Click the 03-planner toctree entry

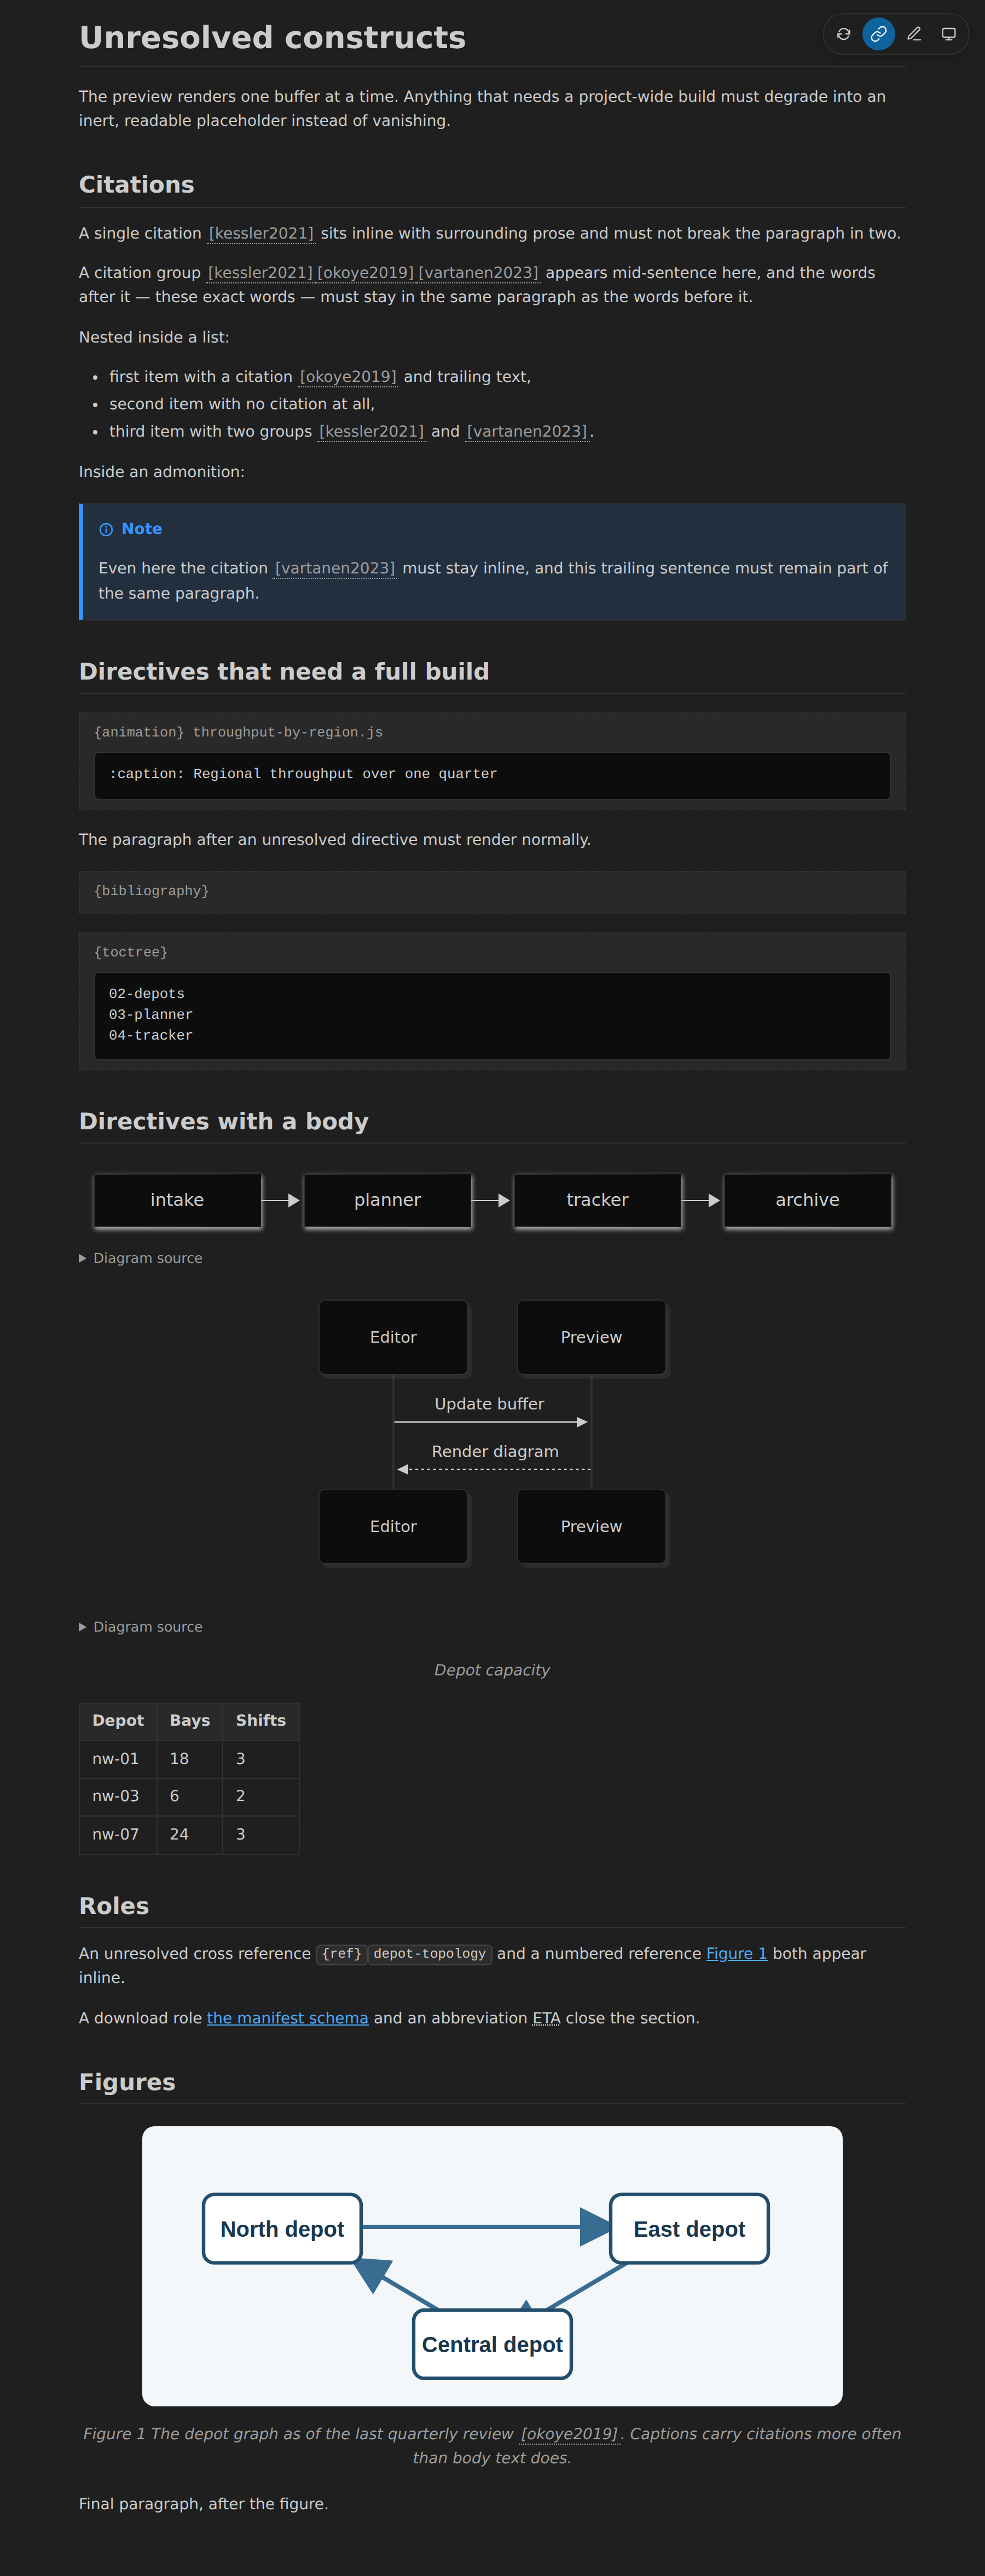[x=151, y=1015]
